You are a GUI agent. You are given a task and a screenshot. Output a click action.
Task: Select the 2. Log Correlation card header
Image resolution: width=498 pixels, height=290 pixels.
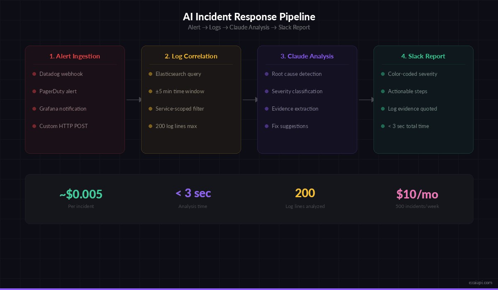tap(191, 56)
